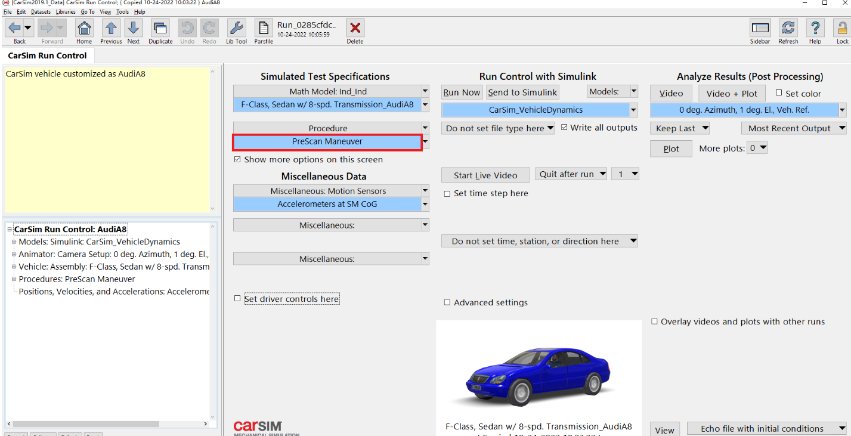
Task: Open the File menu
Action: (8, 11)
